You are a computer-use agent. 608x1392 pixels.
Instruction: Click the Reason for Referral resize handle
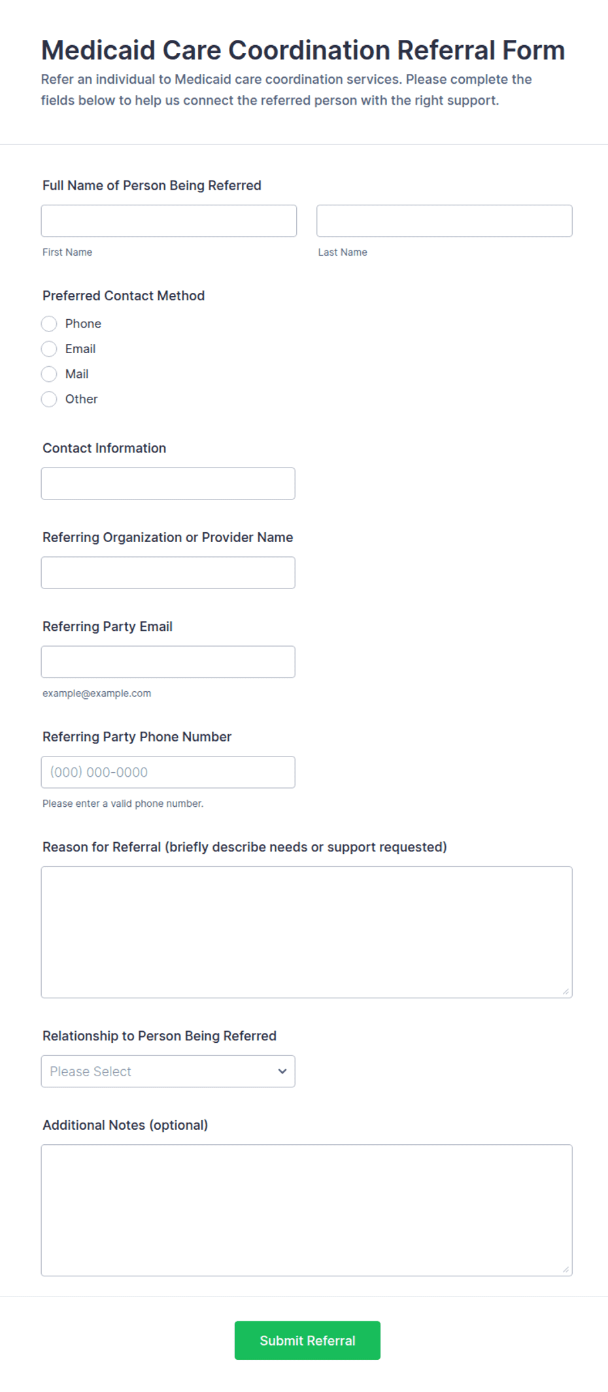click(566, 992)
